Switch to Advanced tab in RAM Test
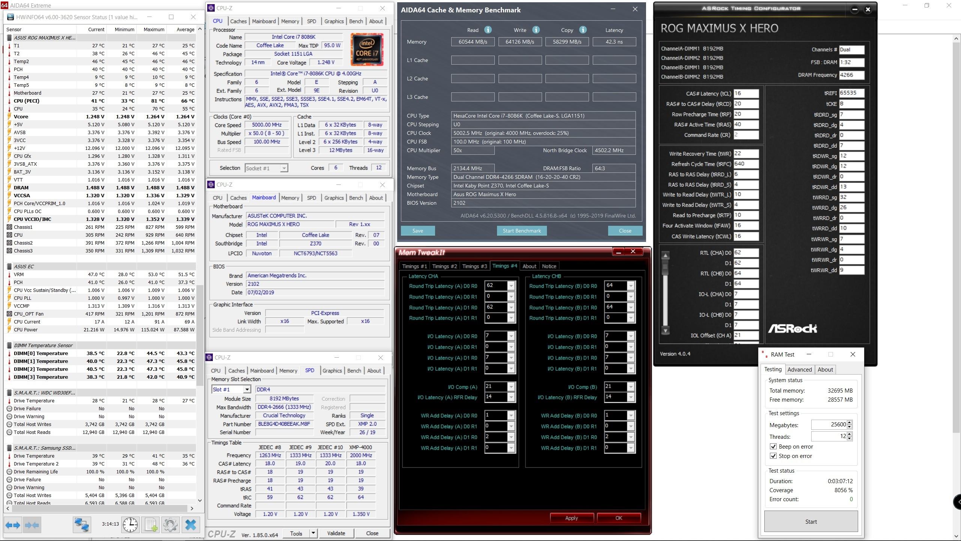The width and height of the screenshot is (961, 541). (800, 369)
